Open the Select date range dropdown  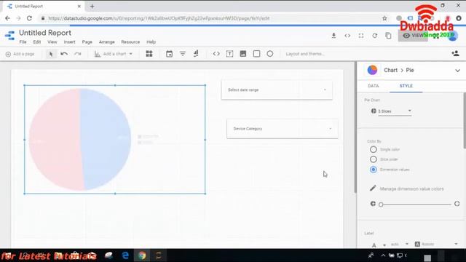[277, 90]
